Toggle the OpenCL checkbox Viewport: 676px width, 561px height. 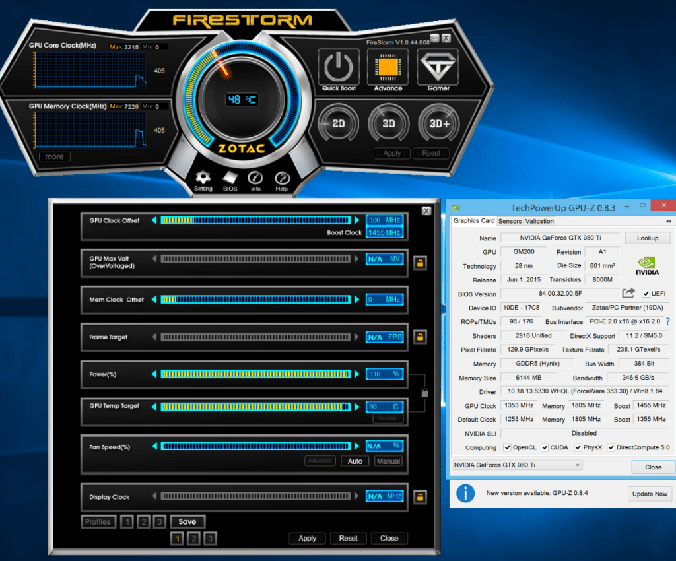pyautogui.click(x=507, y=447)
